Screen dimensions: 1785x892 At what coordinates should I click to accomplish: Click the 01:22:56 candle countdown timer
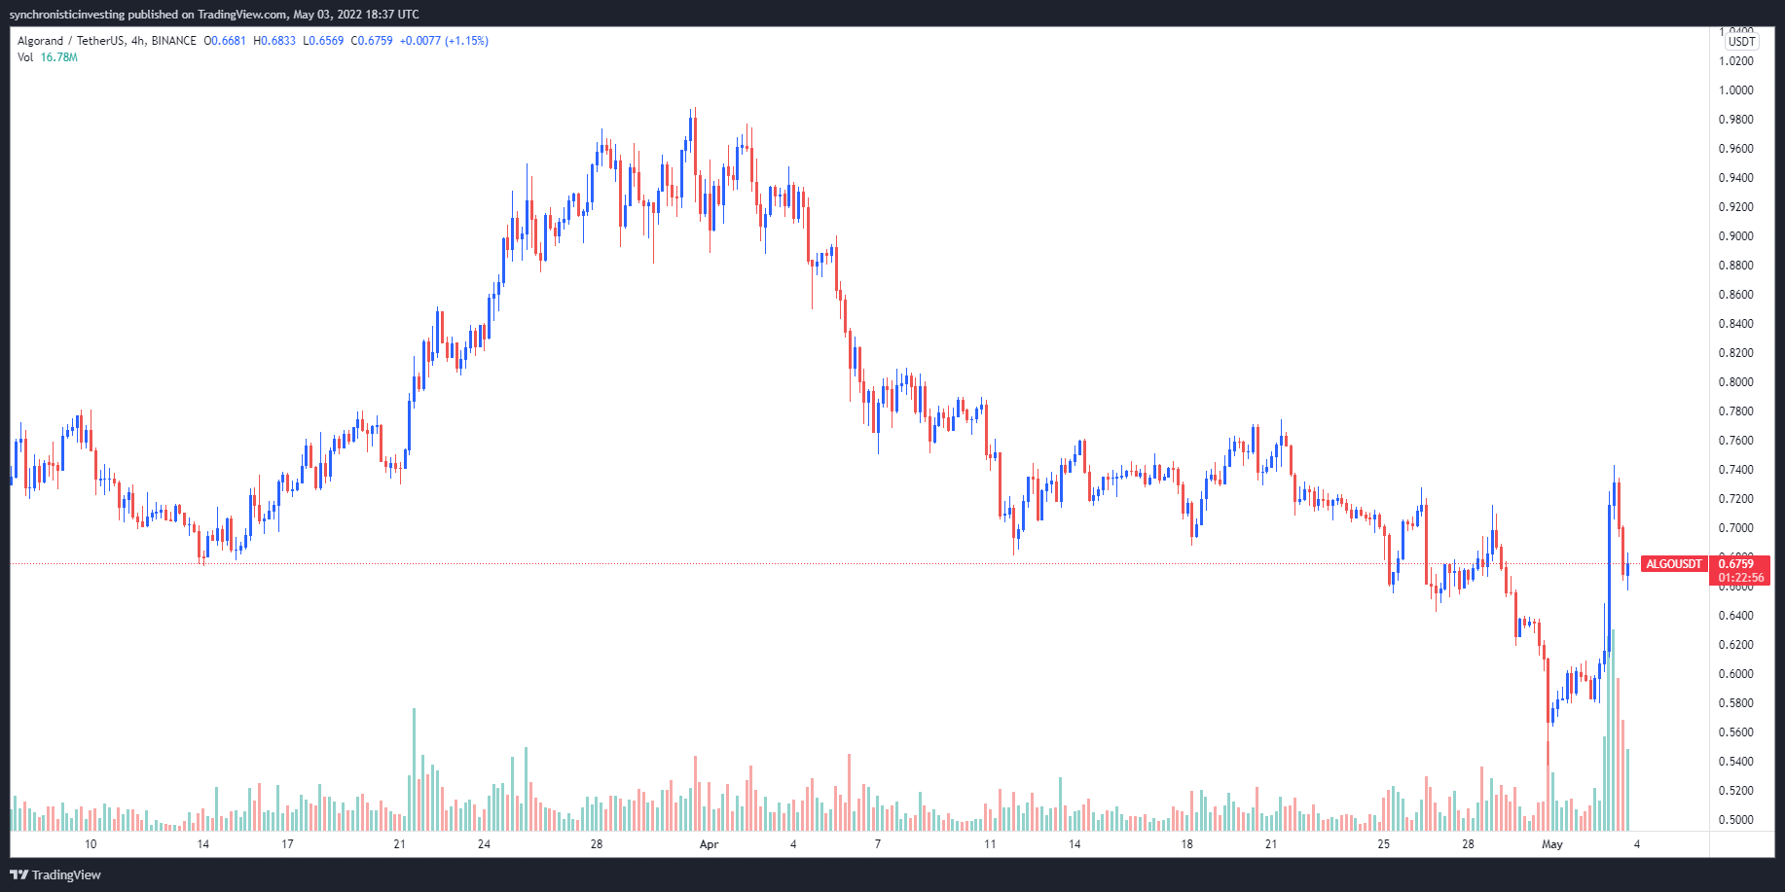tap(1740, 578)
